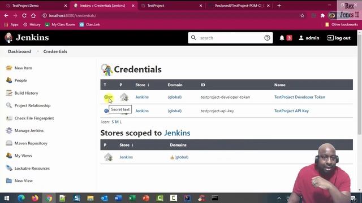Click the search help question icon
Screen dimensions: 362x203
pyautogui.click(x=267, y=38)
